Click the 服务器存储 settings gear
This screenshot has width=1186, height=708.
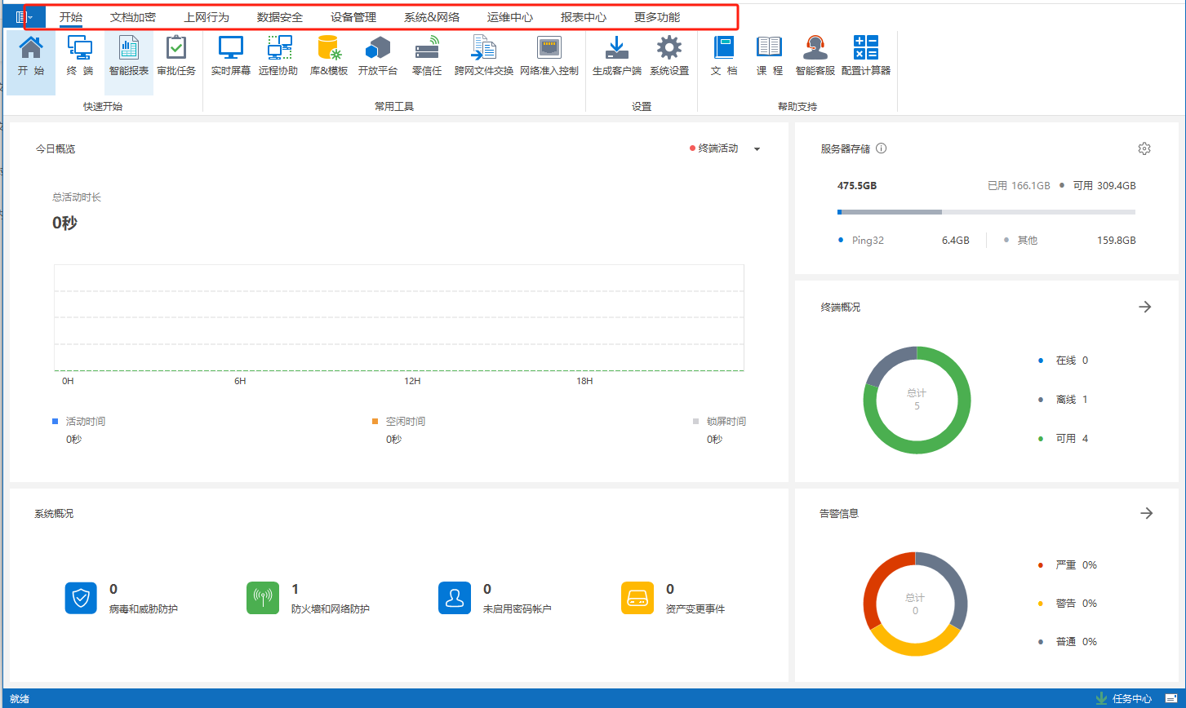[1144, 148]
